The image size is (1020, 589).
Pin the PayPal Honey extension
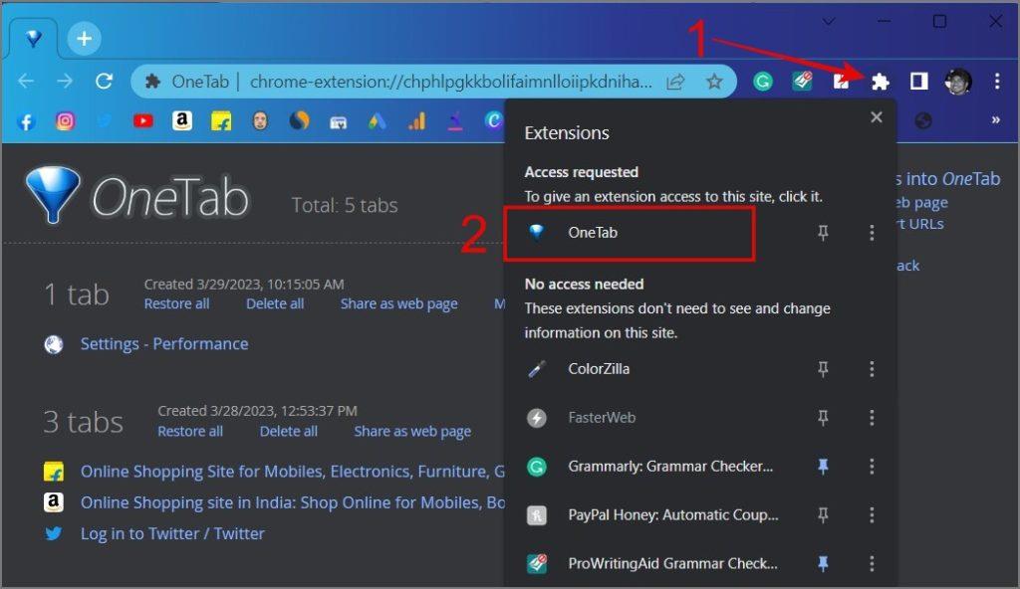[823, 515]
